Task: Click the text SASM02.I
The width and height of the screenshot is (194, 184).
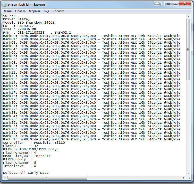Action: click(x=63, y=33)
